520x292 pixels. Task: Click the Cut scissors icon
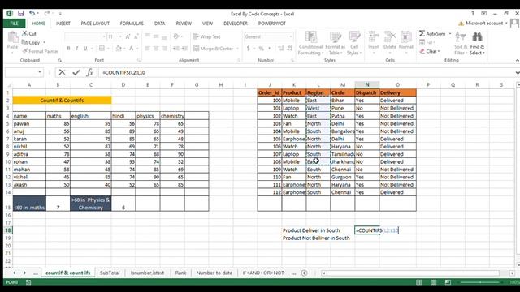pyautogui.click(x=25, y=33)
